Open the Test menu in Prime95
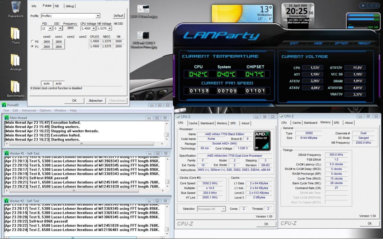This screenshot has width=383, height=239. click(x=6, y=110)
